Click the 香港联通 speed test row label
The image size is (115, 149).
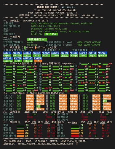tap(63, 117)
